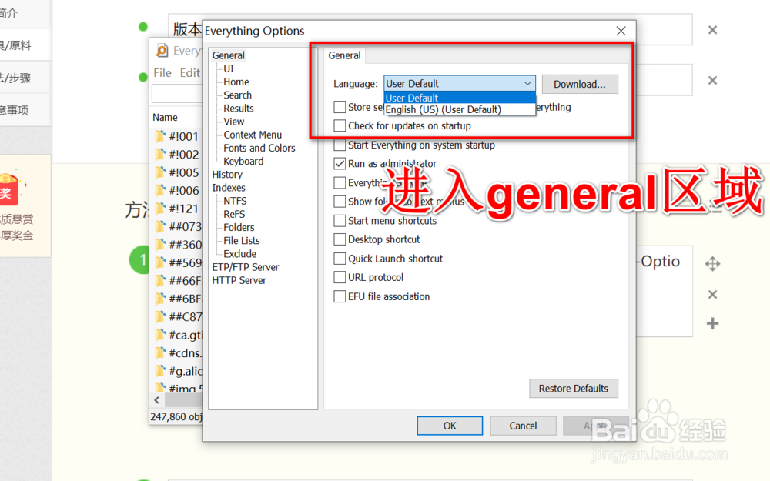770x481 pixels.
Task: Open Edit menu in Everything window
Action: click(190, 73)
